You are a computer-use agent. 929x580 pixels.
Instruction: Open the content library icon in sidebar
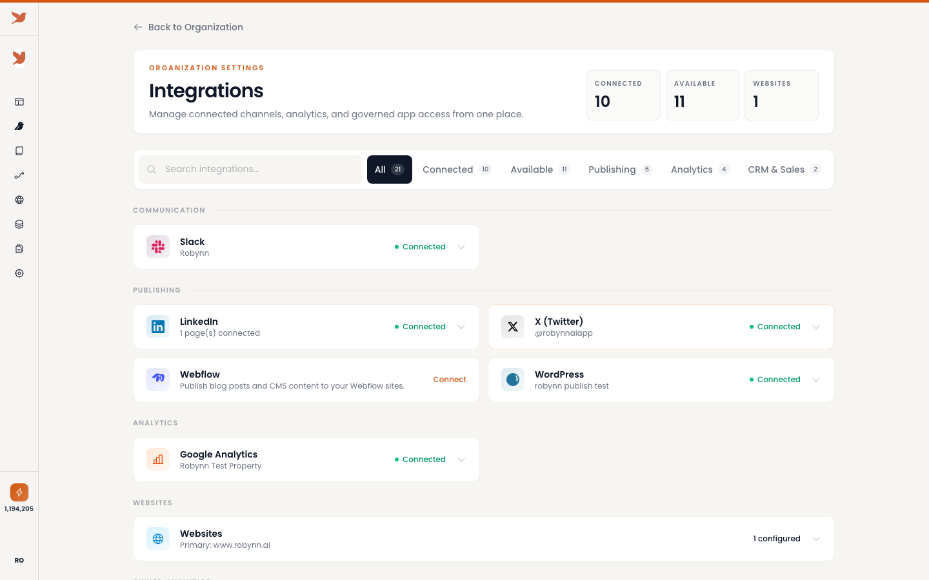pyautogui.click(x=19, y=151)
